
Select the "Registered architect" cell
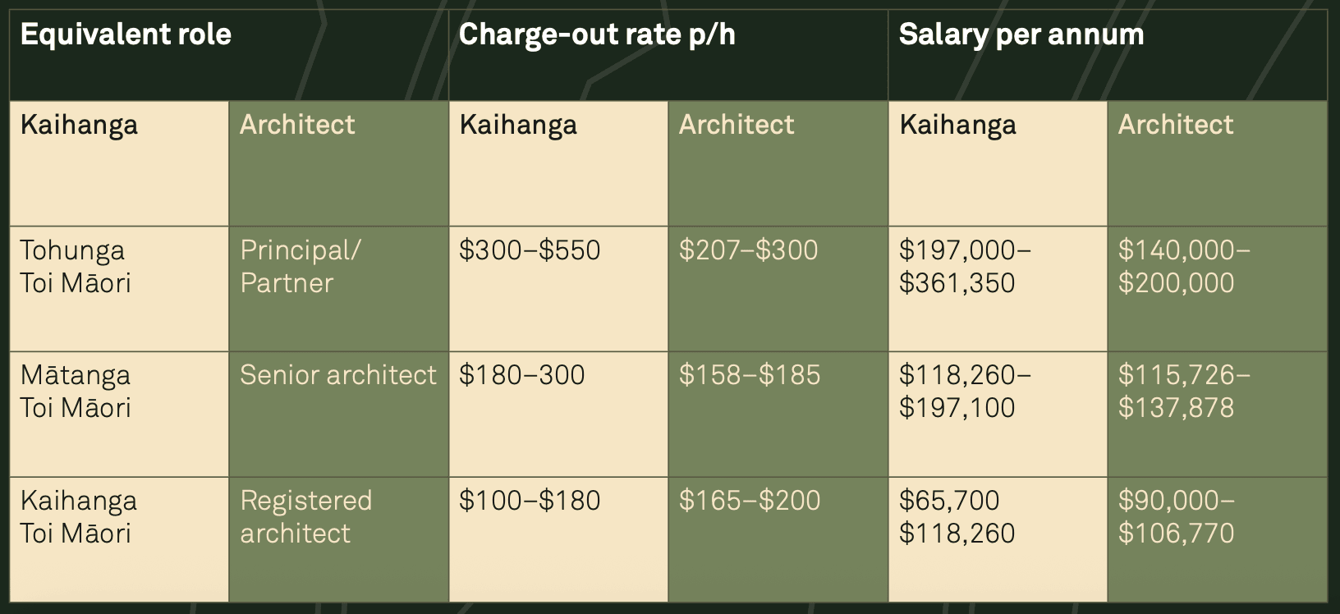305,517
